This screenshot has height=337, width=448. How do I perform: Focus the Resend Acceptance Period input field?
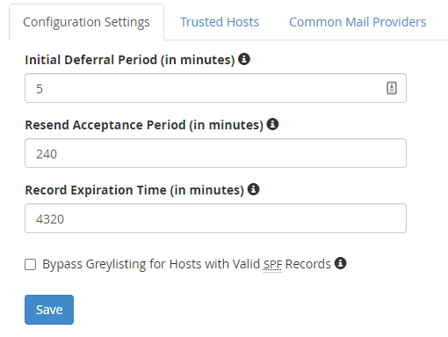(x=215, y=153)
